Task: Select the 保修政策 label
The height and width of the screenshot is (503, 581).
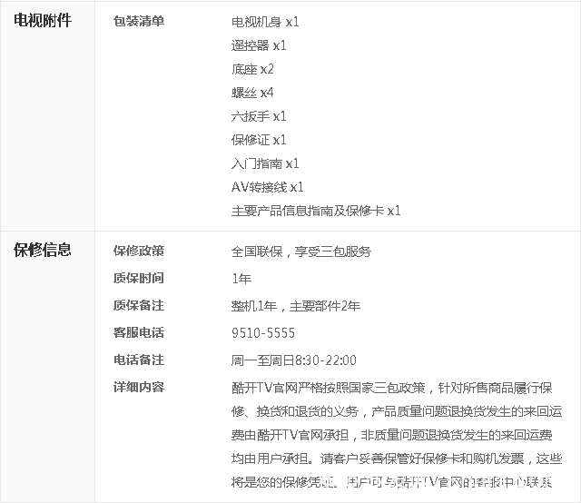Action: click(x=139, y=251)
